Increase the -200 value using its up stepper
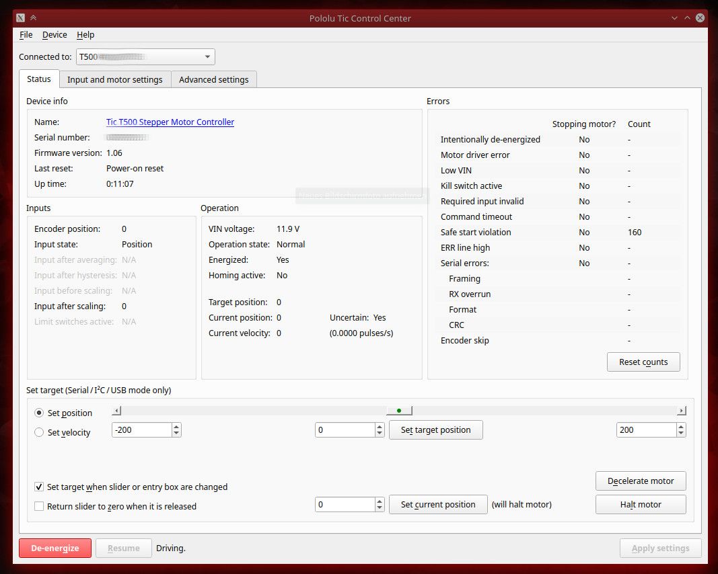Screen dimensions: 718x574 point(176,426)
